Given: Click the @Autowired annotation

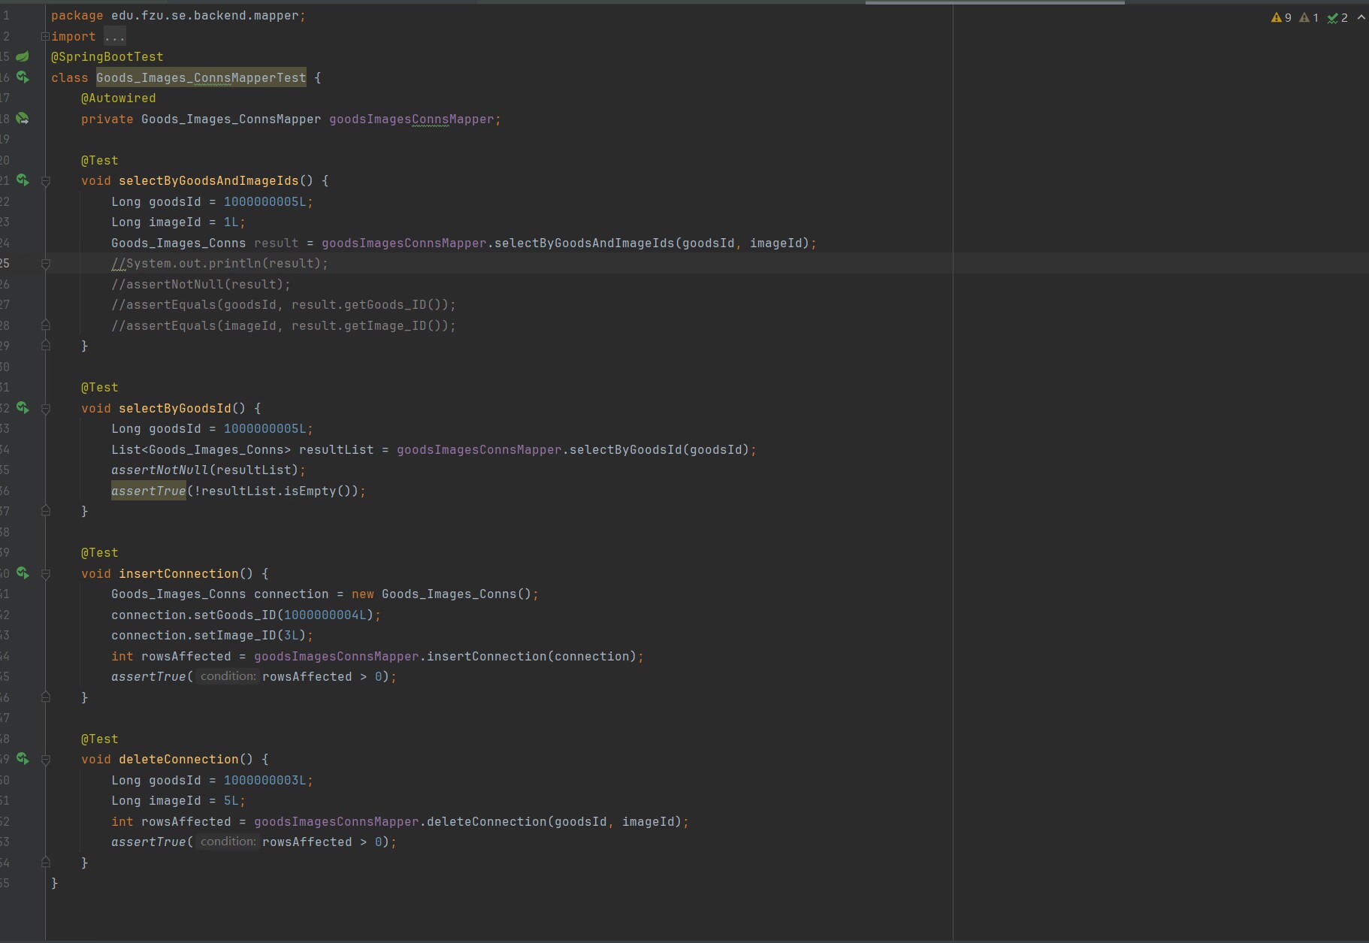Looking at the screenshot, I should click(118, 98).
